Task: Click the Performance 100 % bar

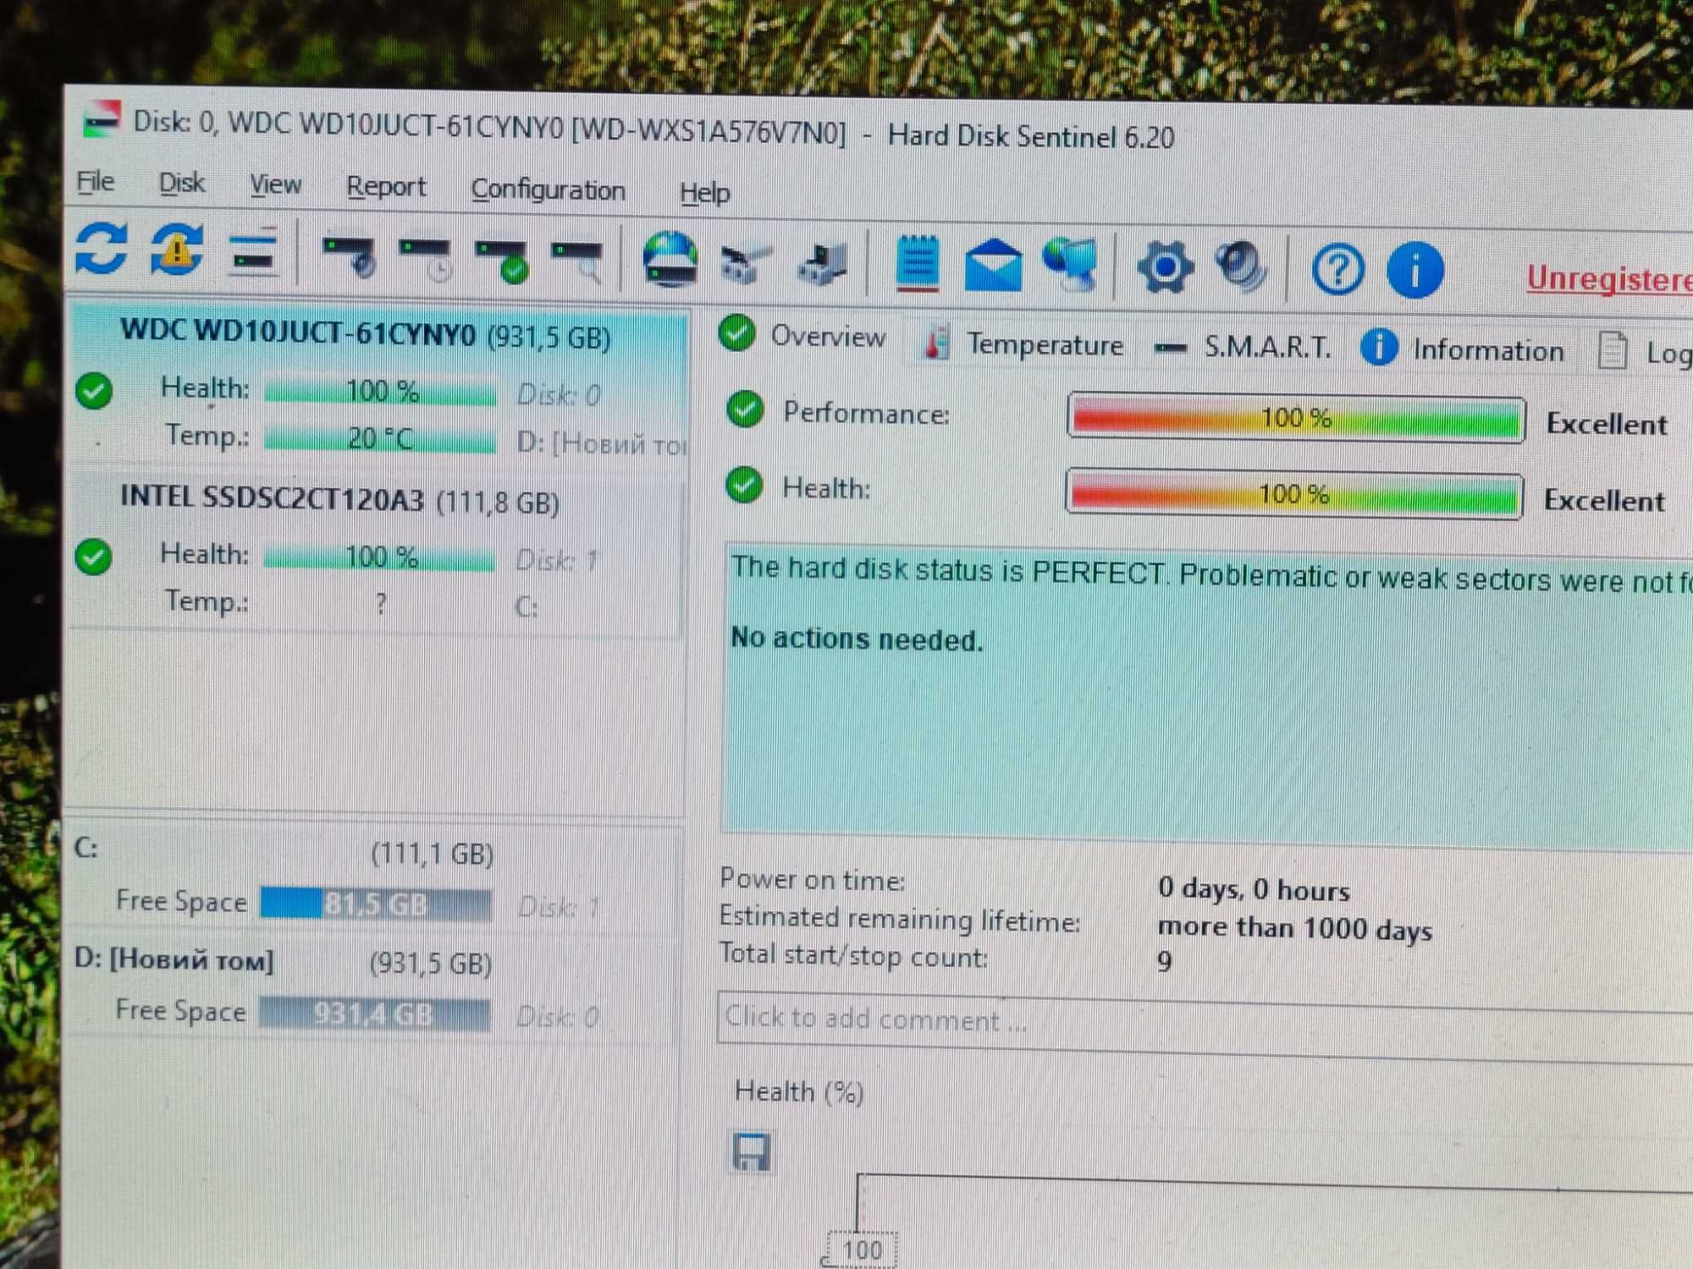Action: [x=1296, y=418]
